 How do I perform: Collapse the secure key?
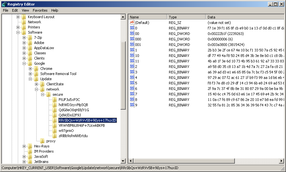pyautogui.click(x=43, y=94)
